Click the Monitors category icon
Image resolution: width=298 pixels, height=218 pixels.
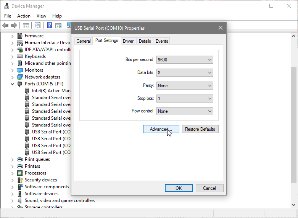pyautogui.click(x=20, y=70)
